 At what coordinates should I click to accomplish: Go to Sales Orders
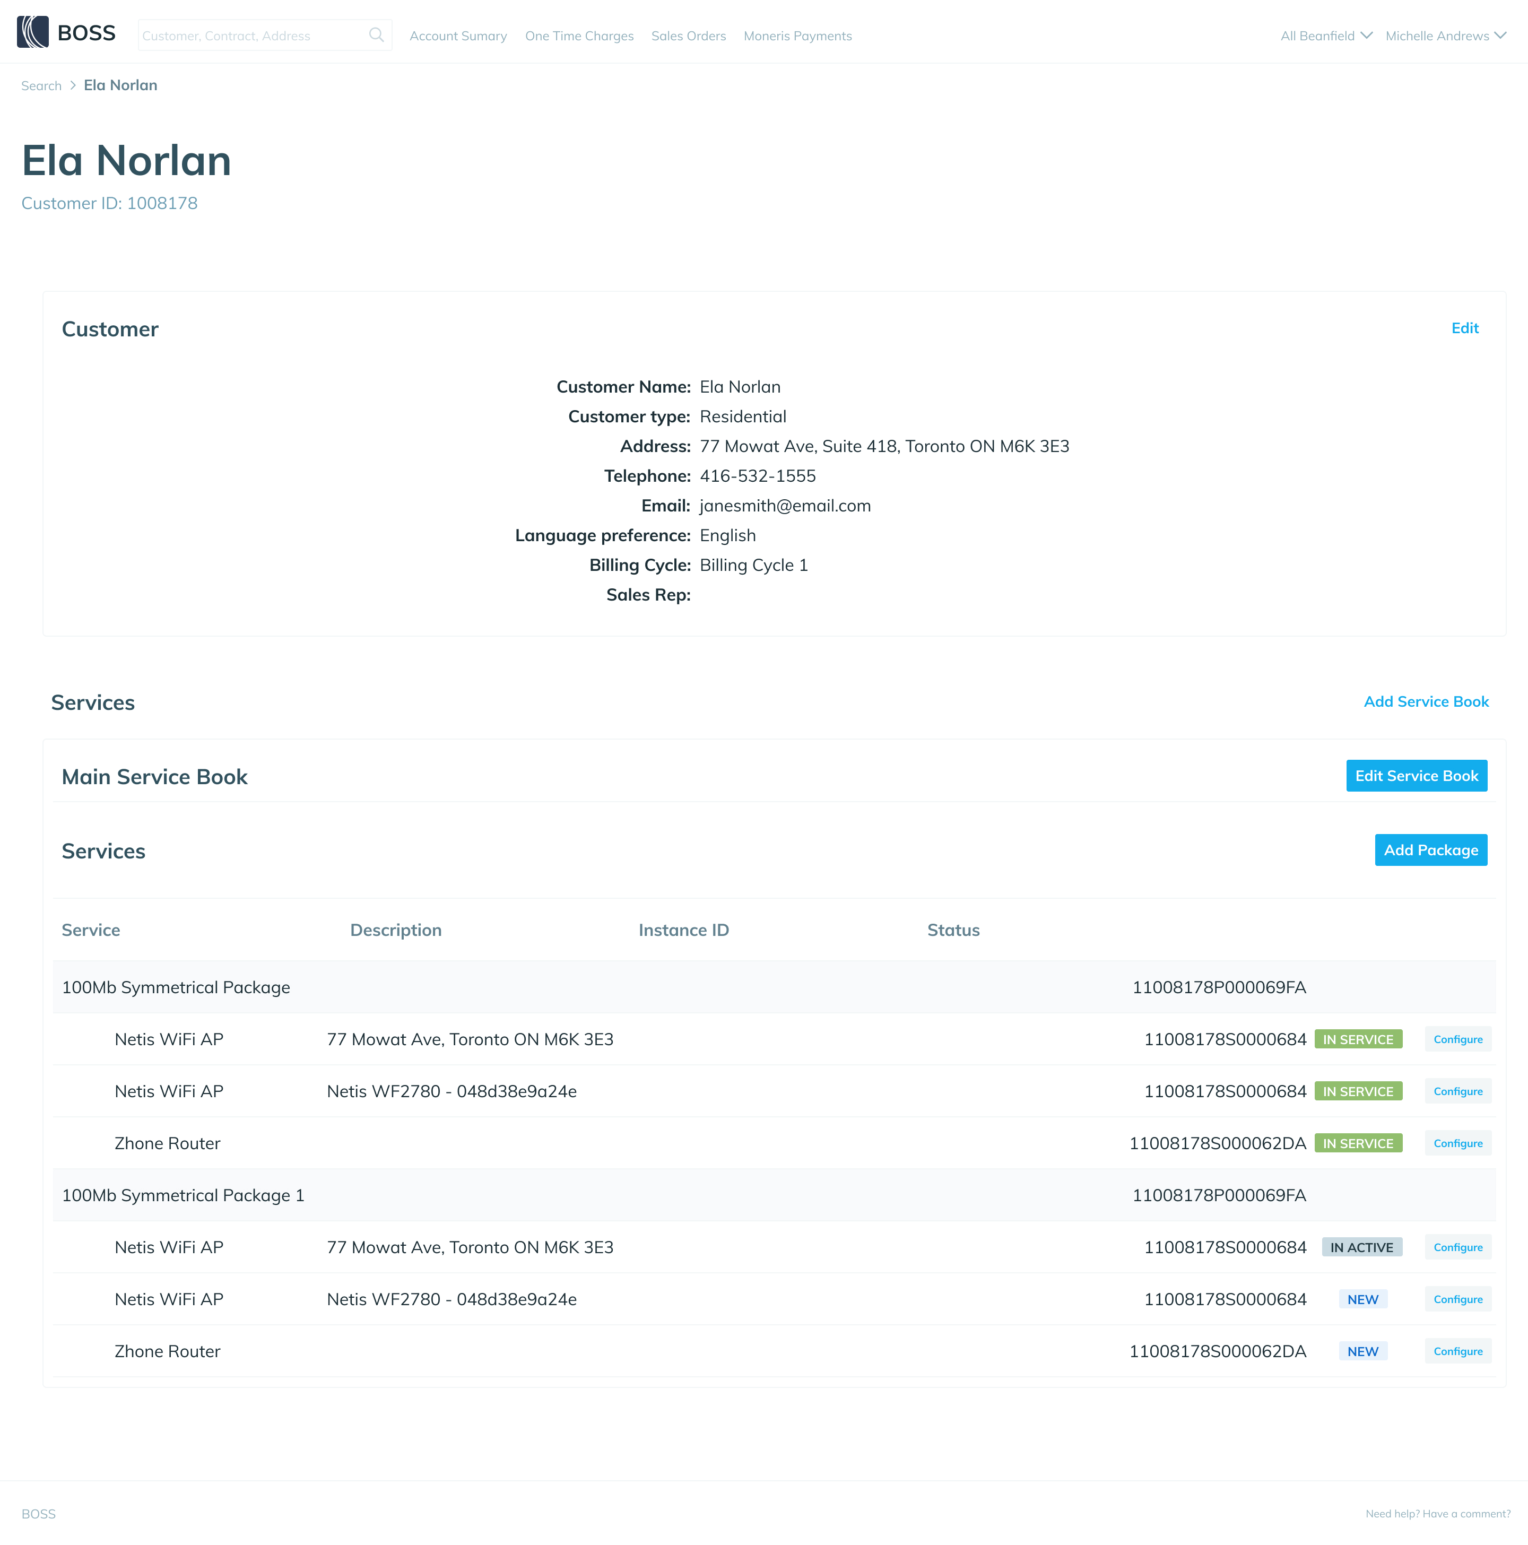coord(689,36)
